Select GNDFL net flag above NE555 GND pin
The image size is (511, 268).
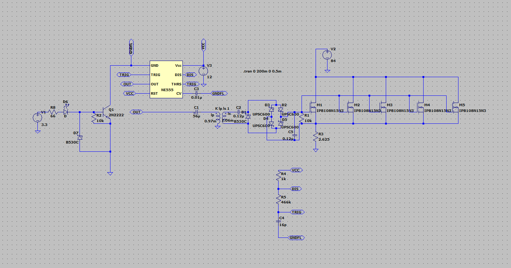click(x=131, y=47)
